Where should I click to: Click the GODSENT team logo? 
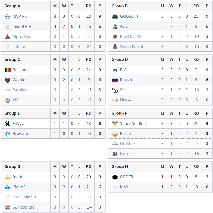click(x=115, y=16)
